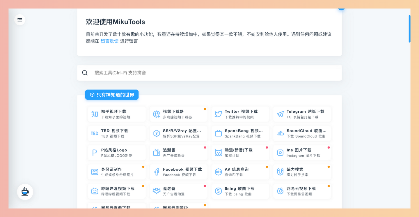419x217 pixels.
Task: Click the text 查询和下载
Action: [234, 175]
